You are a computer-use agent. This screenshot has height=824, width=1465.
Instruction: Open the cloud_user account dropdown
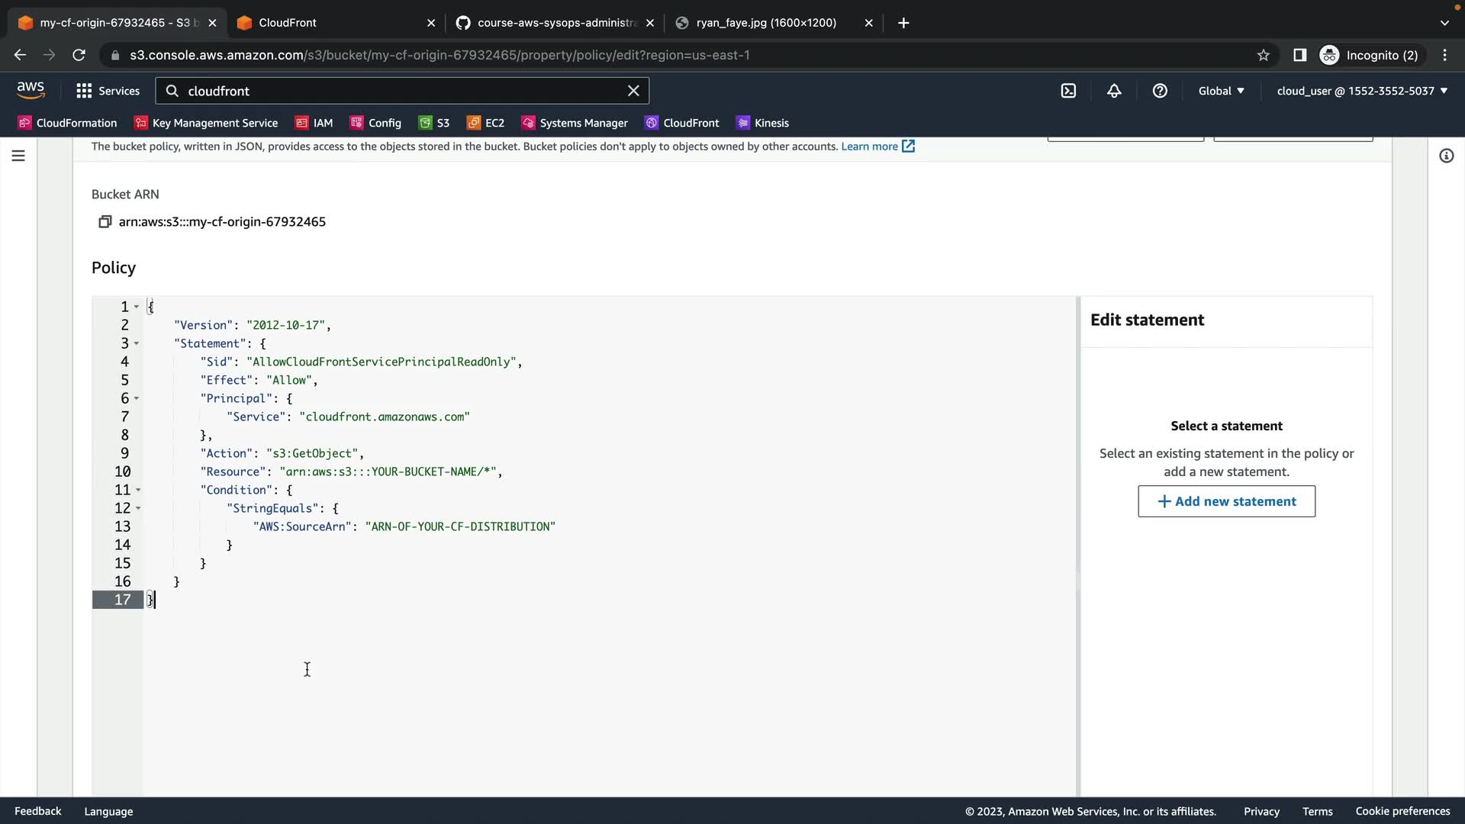pos(1362,91)
